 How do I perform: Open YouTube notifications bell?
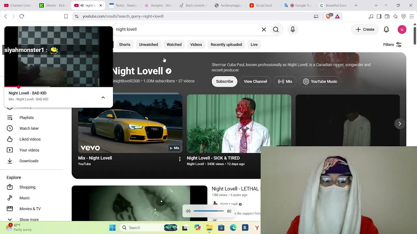point(386,30)
